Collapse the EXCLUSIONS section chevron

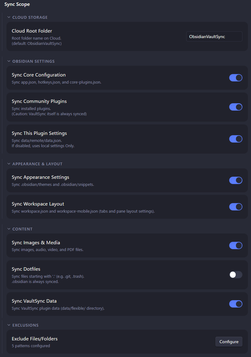click(9, 325)
